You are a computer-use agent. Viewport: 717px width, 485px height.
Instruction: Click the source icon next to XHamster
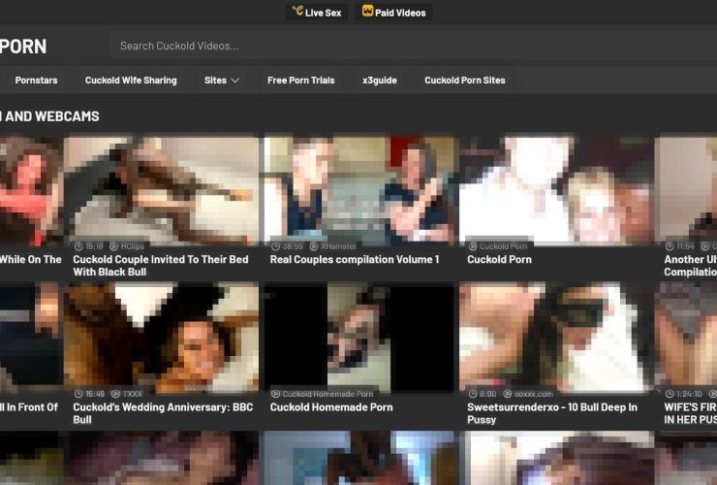313,246
